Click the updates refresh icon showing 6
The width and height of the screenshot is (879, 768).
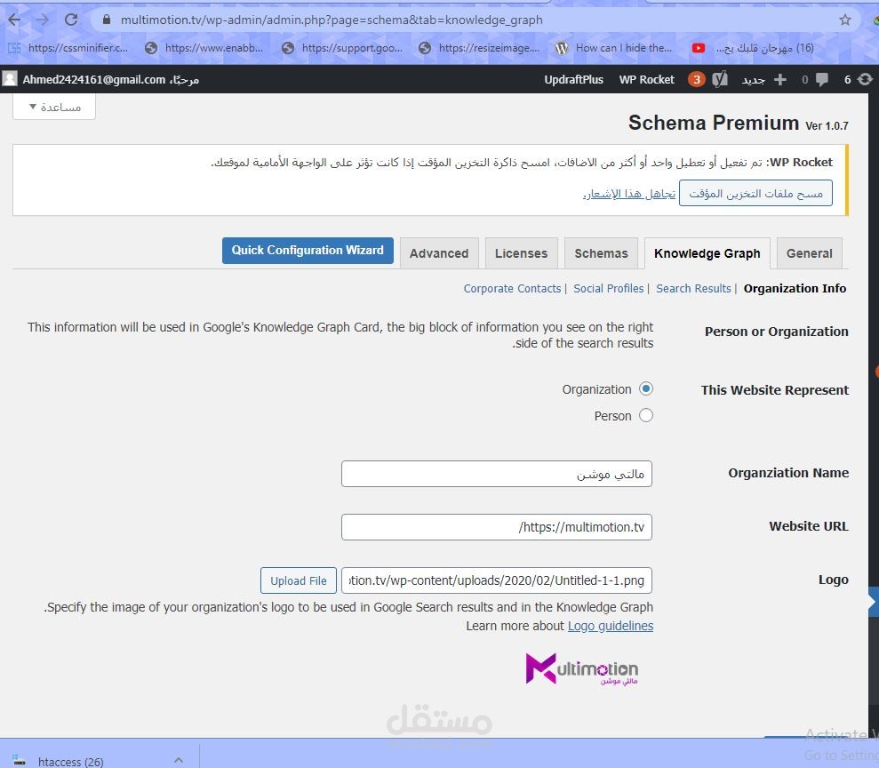tap(865, 80)
